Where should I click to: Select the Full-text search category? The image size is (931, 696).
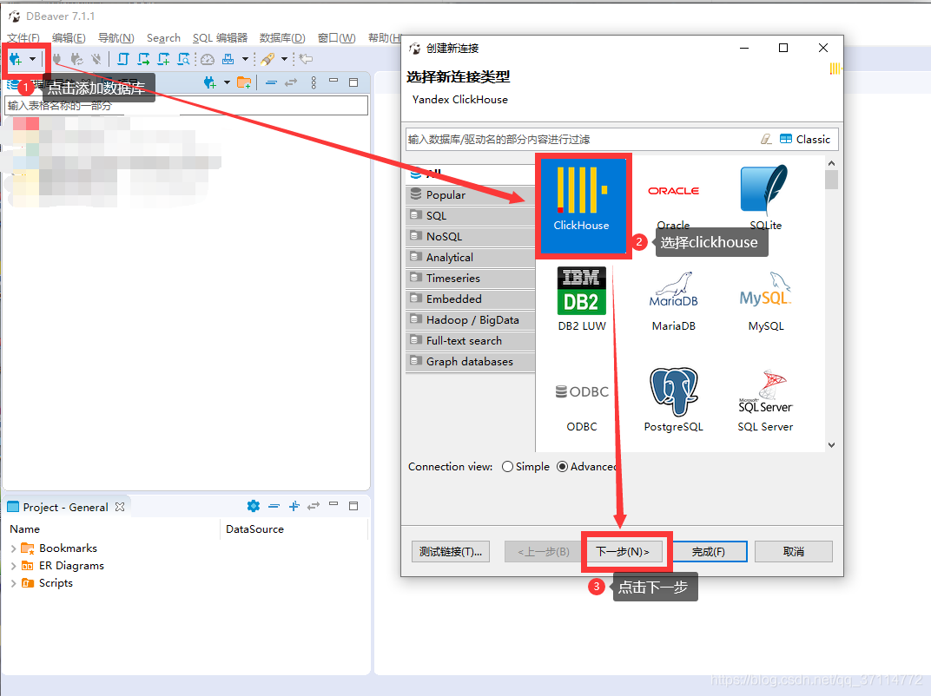tap(470, 340)
